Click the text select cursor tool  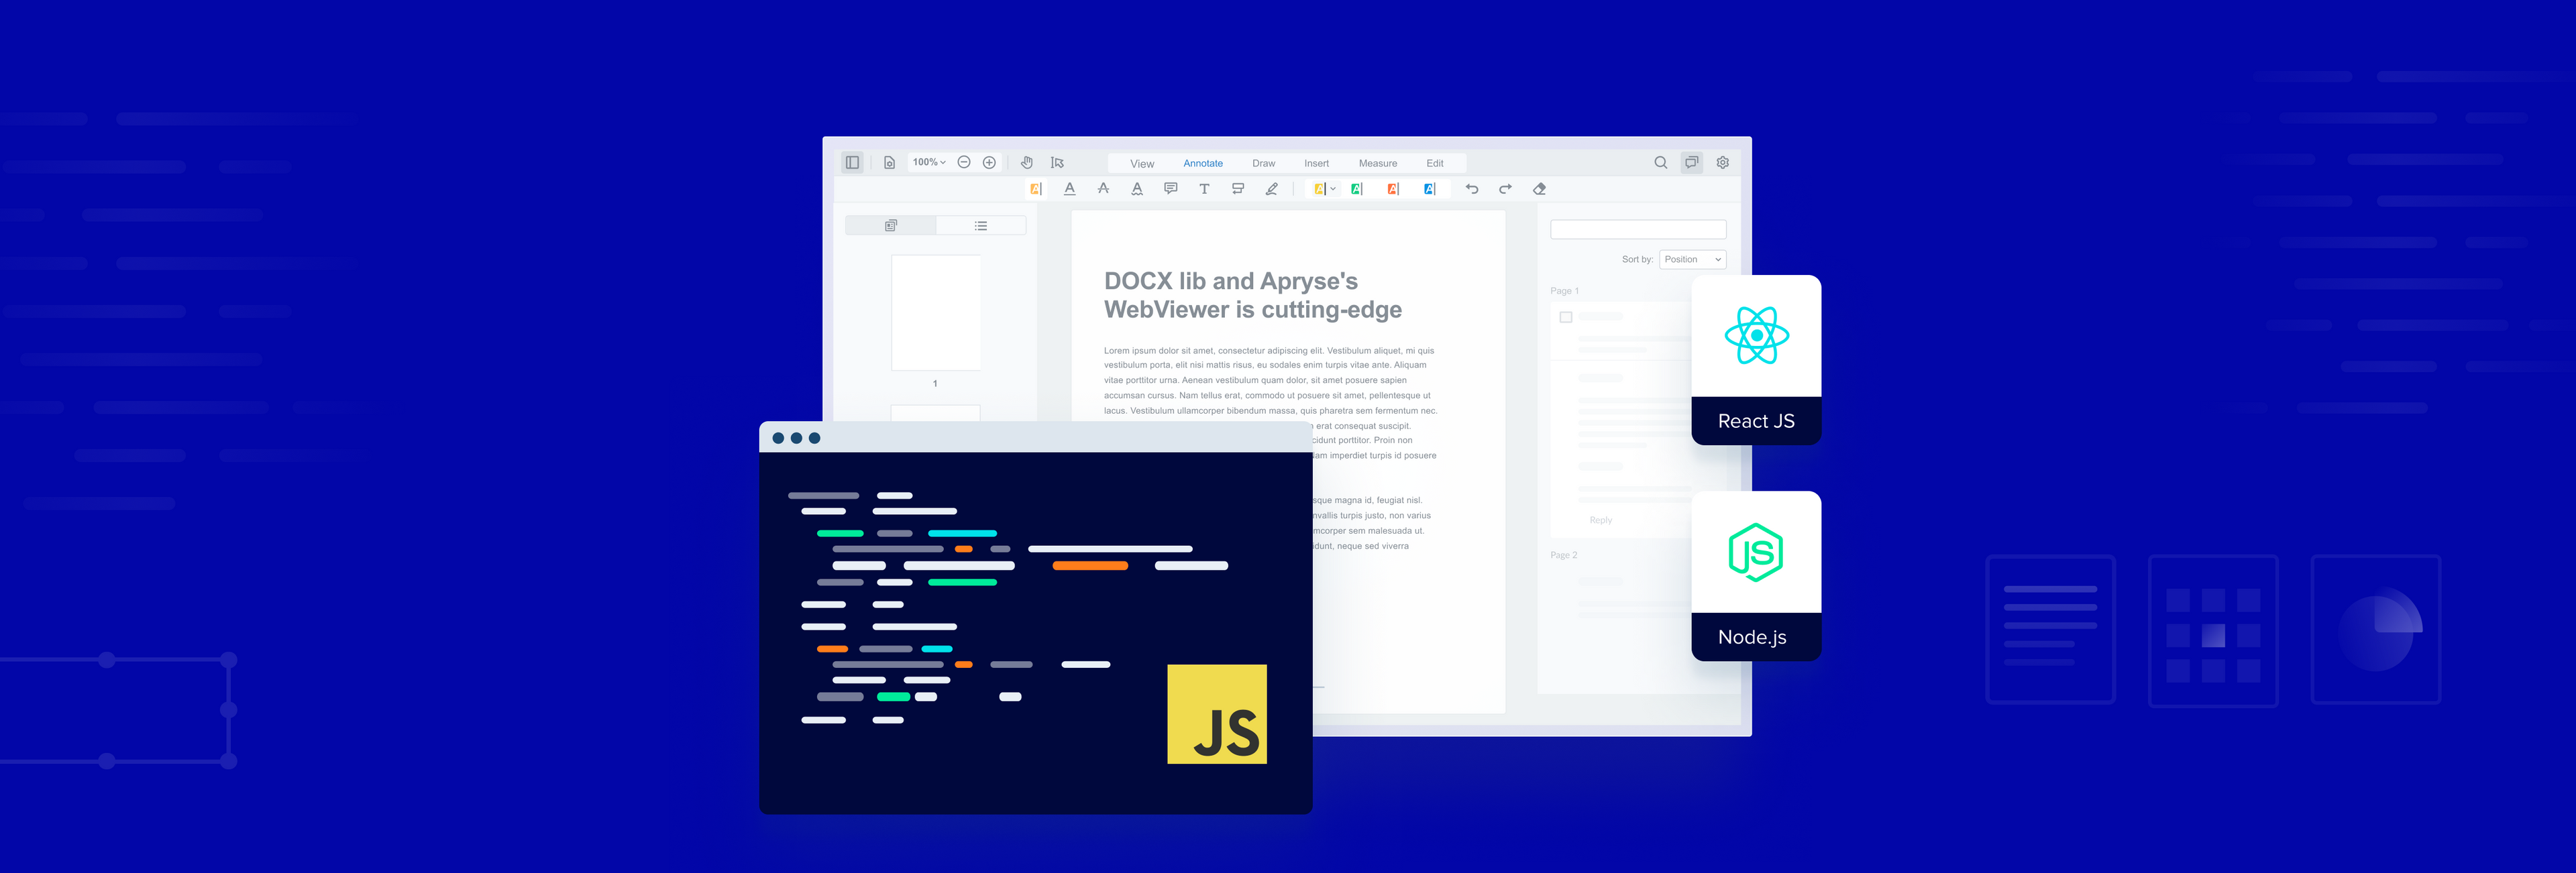coord(1057,162)
